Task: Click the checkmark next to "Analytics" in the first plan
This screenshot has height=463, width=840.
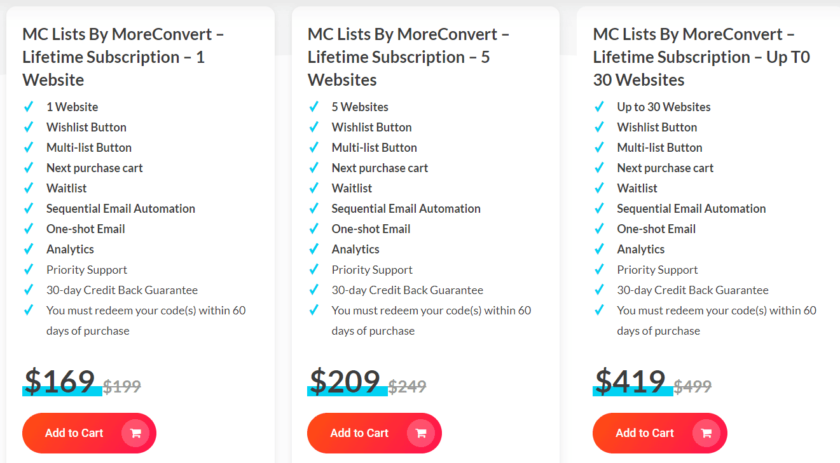Action: pos(29,248)
